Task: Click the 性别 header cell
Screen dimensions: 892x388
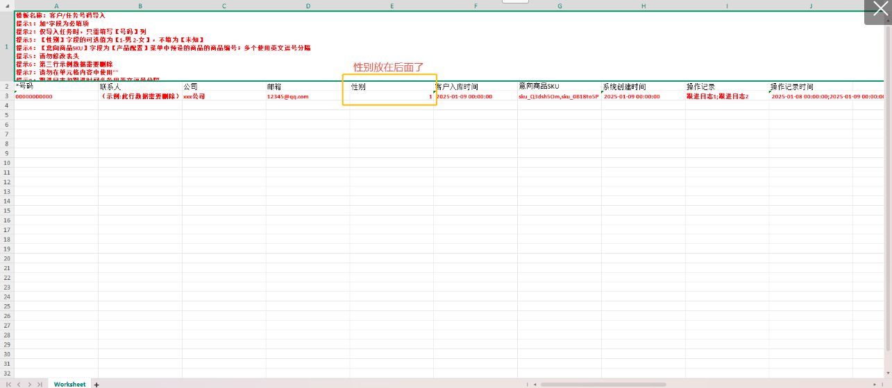Action: point(392,87)
